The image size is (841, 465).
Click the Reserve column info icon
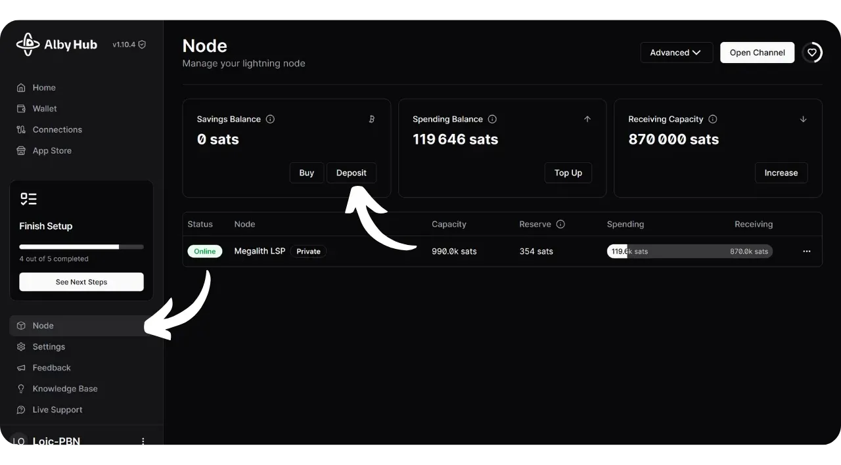(560, 224)
